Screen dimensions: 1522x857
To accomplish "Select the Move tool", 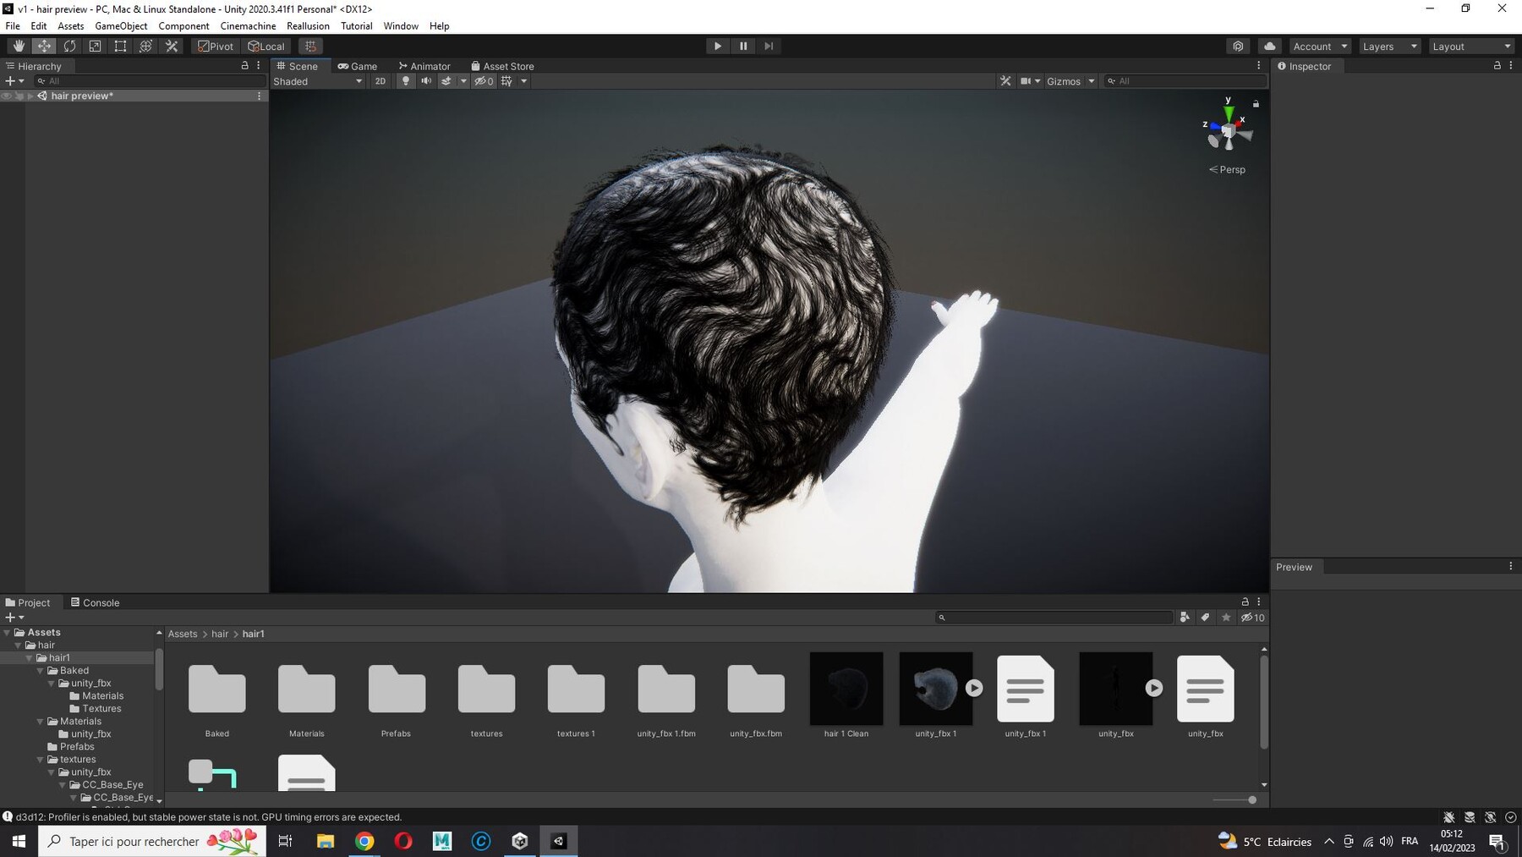I will (44, 47).
